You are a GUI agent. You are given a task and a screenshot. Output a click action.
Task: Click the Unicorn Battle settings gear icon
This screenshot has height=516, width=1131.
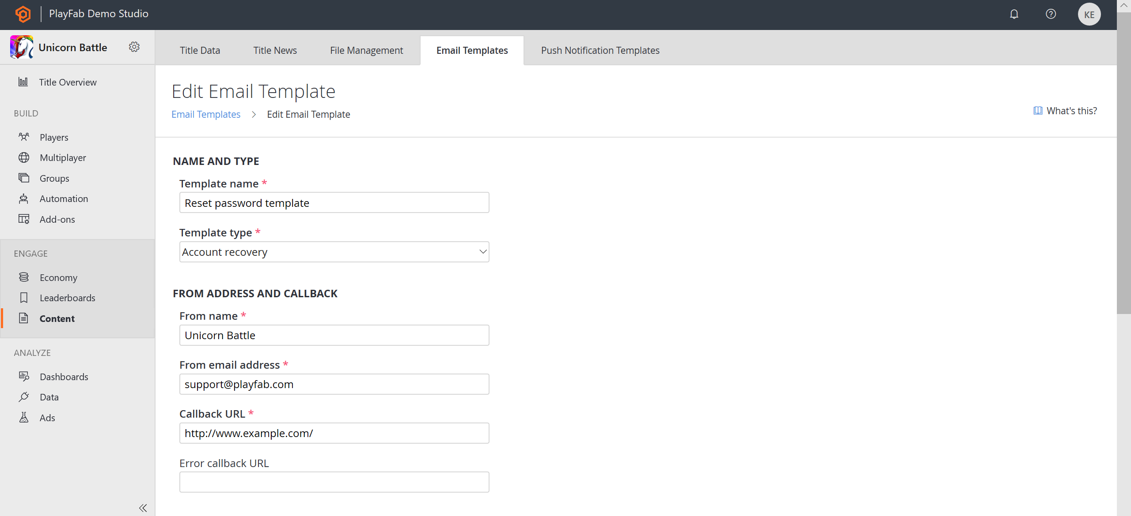pyautogui.click(x=135, y=47)
